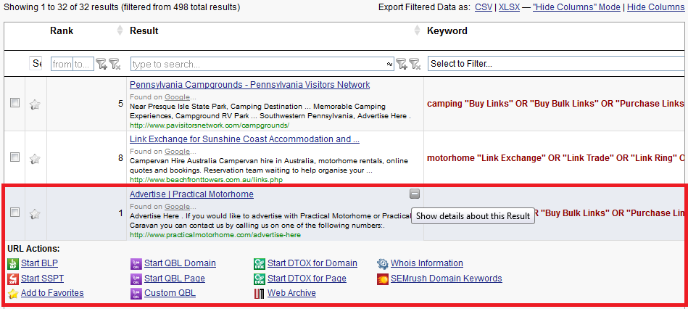Click the Start SSPT icon

coord(13,279)
